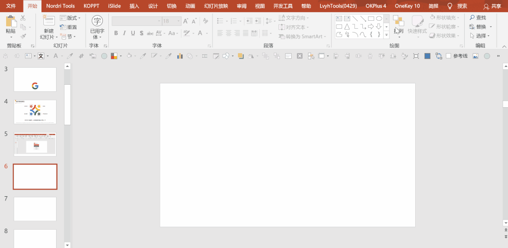Open the paragraph group dialog launcher
The height and width of the screenshot is (248, 508).
click(328, 46)
